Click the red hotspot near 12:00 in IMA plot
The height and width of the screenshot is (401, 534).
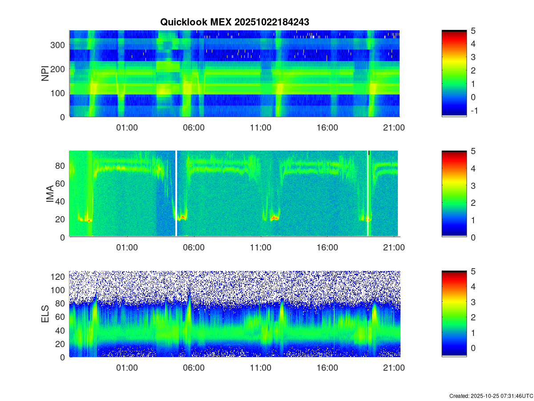pyautogui.click(x=275, y=218)
